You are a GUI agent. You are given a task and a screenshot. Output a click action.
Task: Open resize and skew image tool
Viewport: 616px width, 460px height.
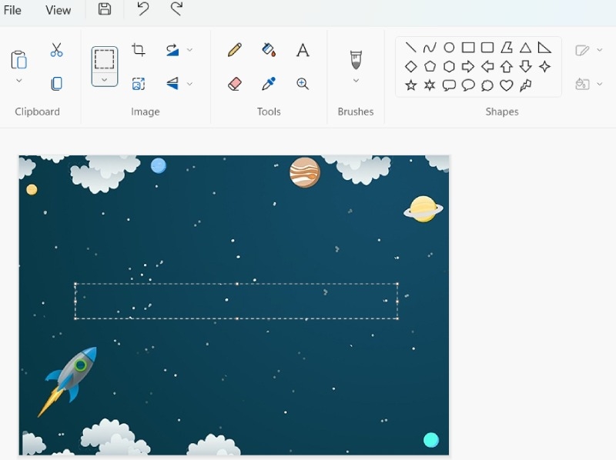[139, 84]
